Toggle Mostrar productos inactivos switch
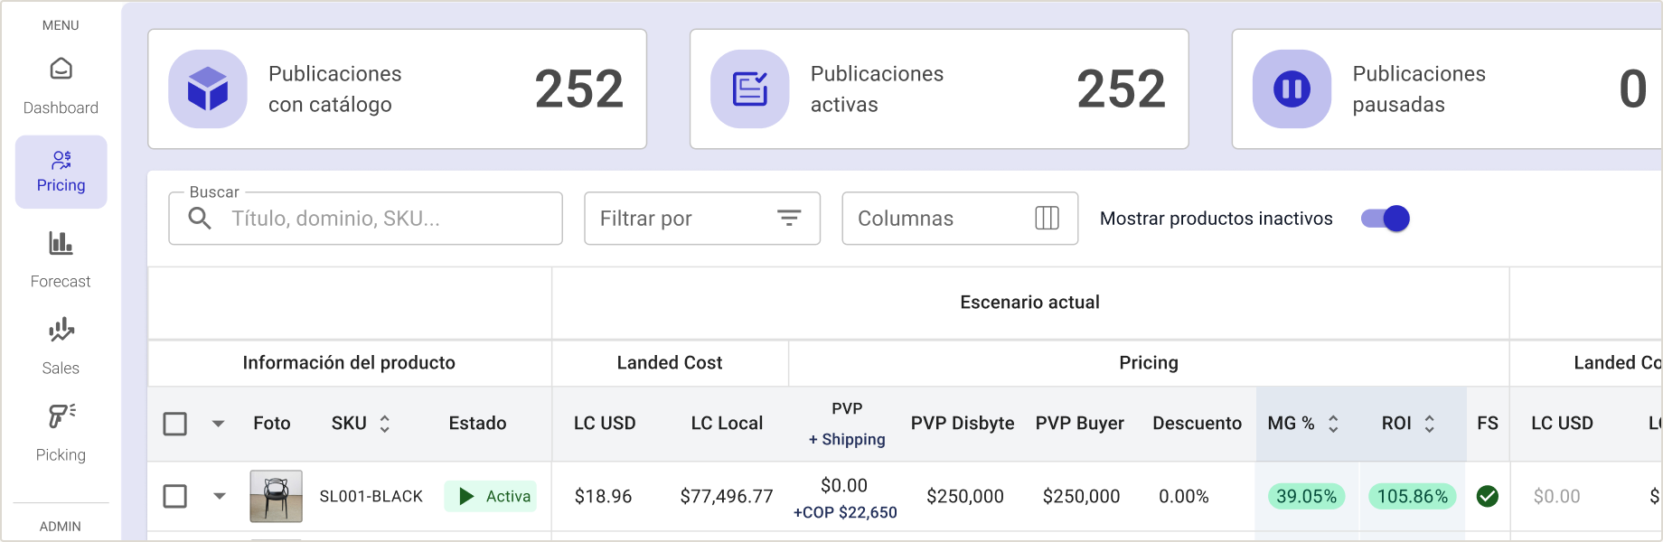Screen dimensions: 1663x542 pos(1386,219)
